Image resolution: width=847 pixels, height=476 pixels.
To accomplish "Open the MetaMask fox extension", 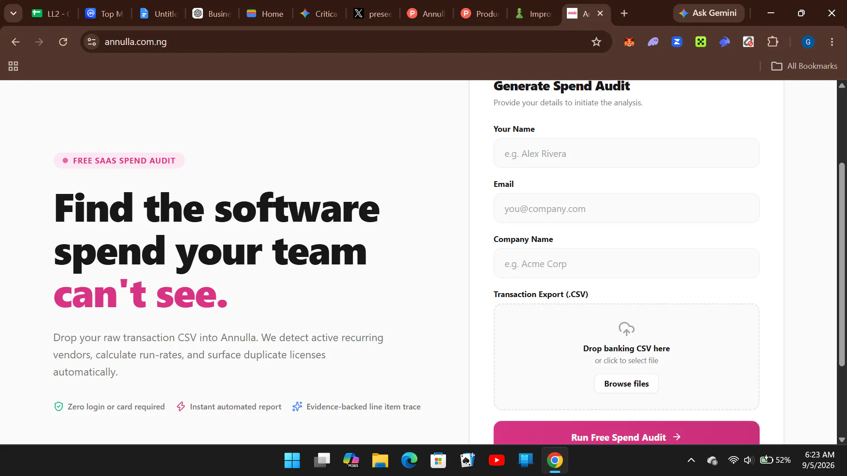I will point(630,42).
